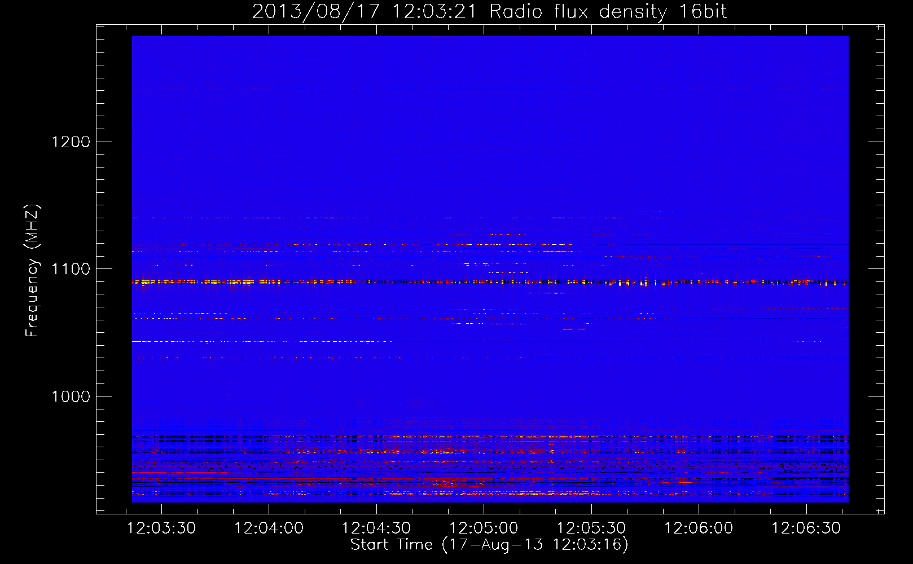This screenshot has height=564, width=913.
Task: Select the 1100 frequency tick label
Action: (71, 269)
